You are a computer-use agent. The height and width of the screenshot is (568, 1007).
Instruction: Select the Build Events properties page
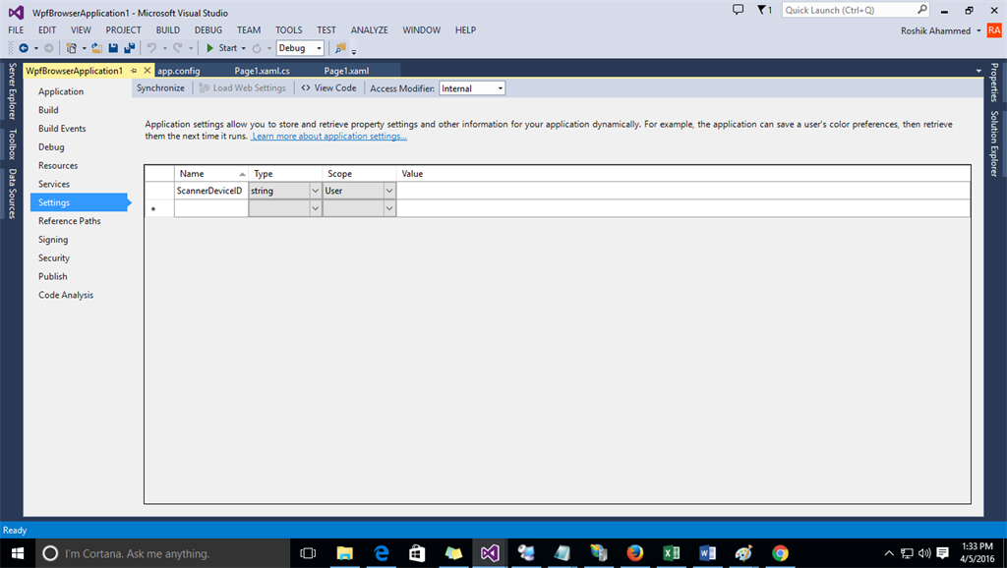tap(62, 129)
